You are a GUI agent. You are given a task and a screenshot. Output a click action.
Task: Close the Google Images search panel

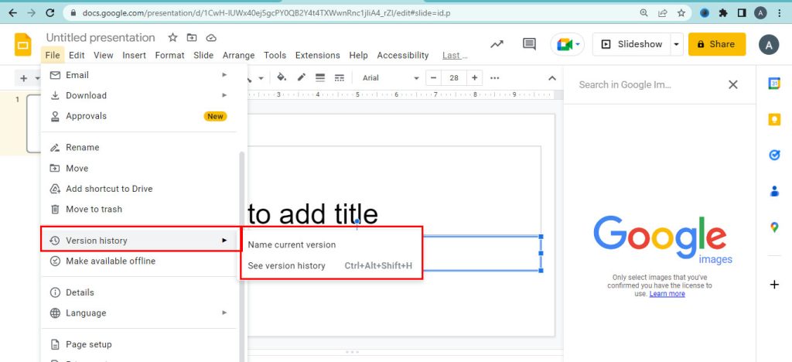(733, 84)
